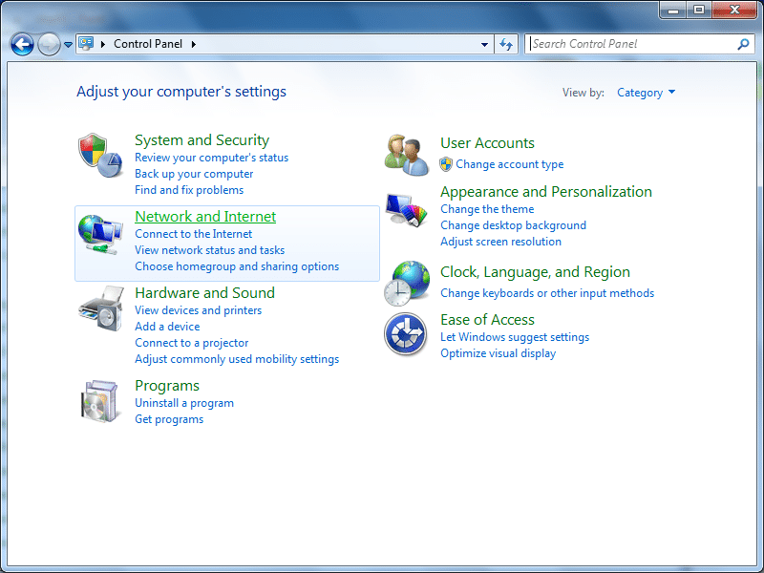Click Get programs link

pos(169,419)
